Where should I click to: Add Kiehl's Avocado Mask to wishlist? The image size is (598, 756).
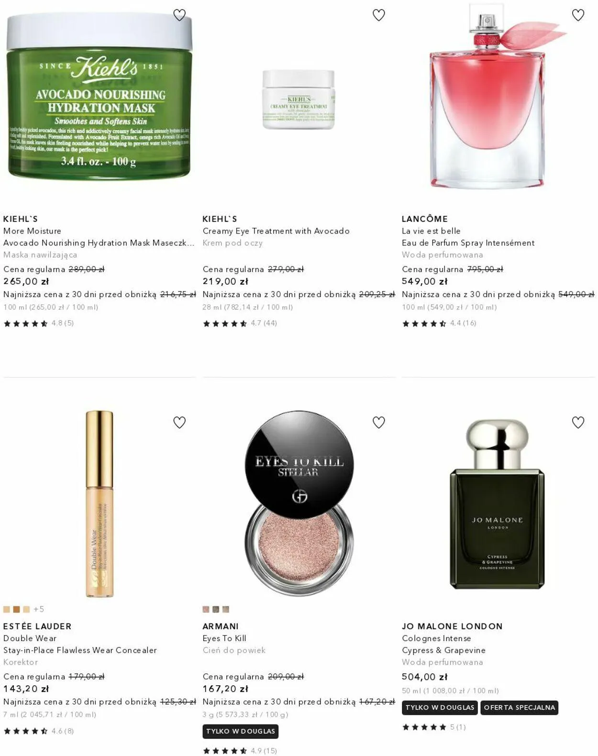(179, 15)
